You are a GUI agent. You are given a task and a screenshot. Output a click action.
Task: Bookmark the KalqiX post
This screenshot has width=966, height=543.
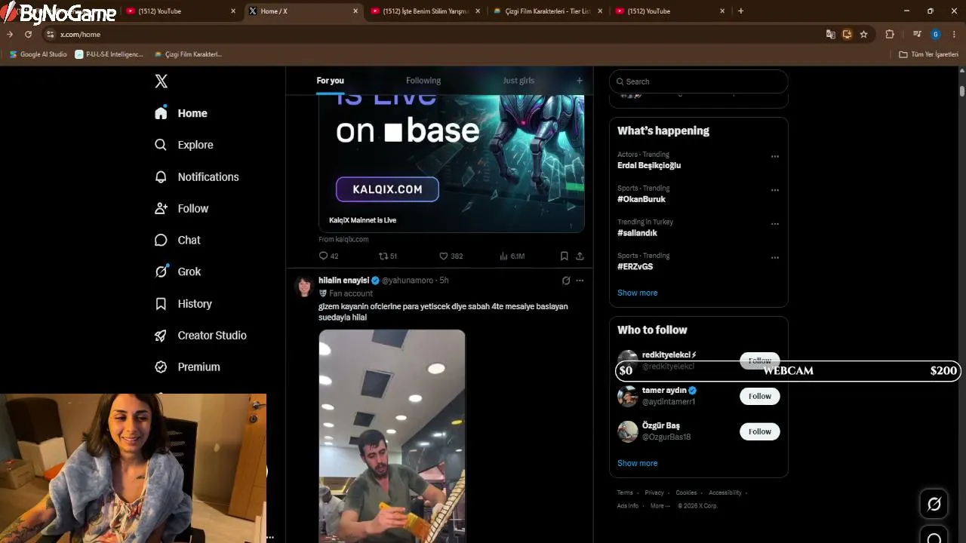click(564, 256)
